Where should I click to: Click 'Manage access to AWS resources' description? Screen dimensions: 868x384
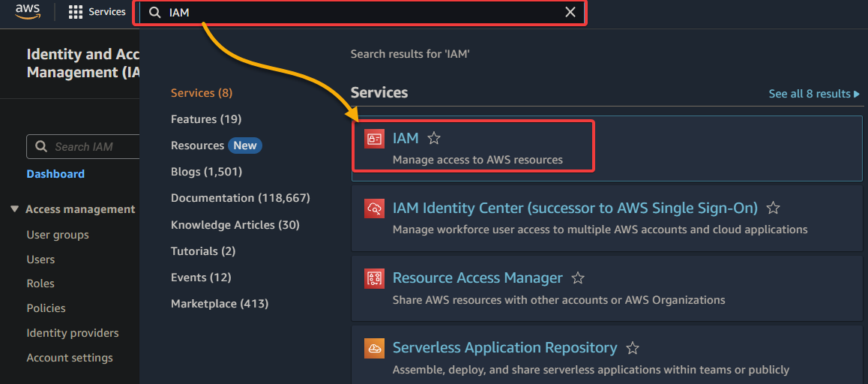tap(477, 160)
